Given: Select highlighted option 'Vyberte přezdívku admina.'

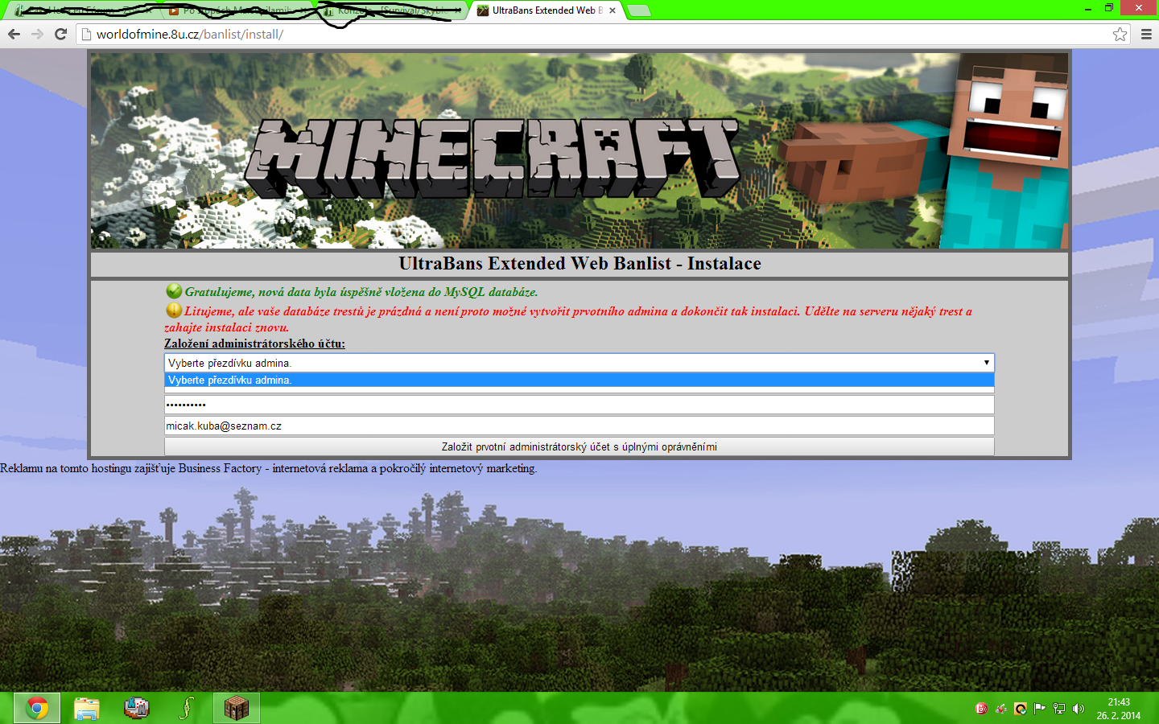Looking at the screenshot, I should [579, 380].
